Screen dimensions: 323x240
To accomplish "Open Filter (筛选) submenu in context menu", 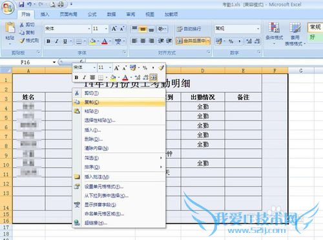I will (119, 158).
